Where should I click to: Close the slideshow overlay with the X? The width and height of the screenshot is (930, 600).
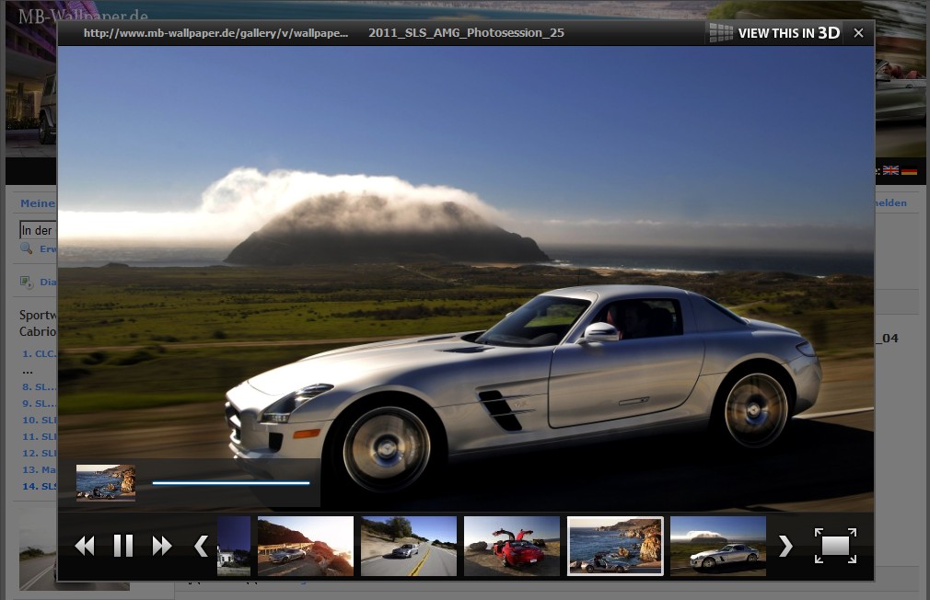click(859, 33)
